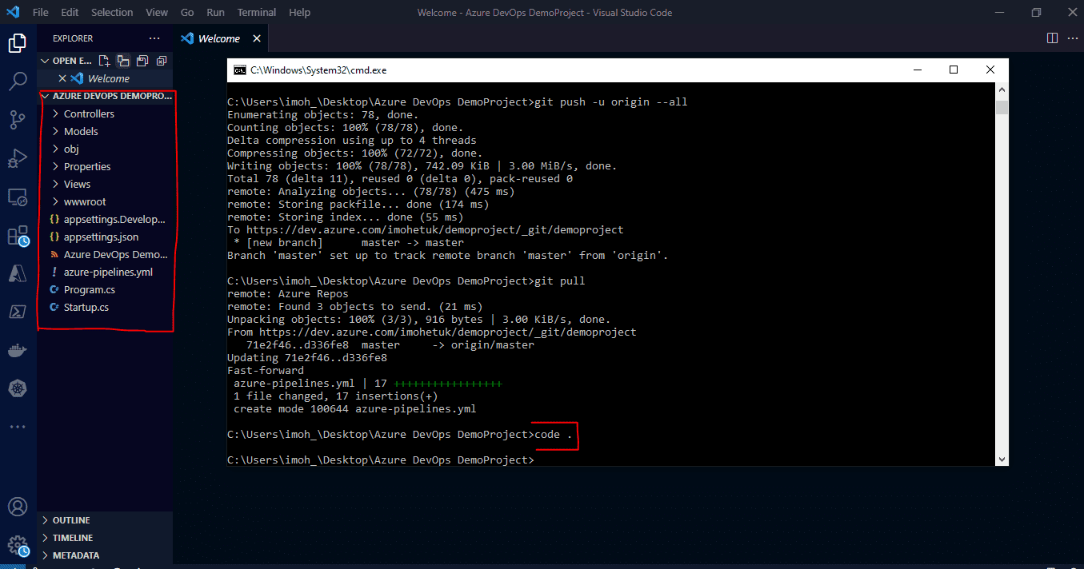
Task: Select Welcome in Open Editors list
Action: [x=108, y=78]
